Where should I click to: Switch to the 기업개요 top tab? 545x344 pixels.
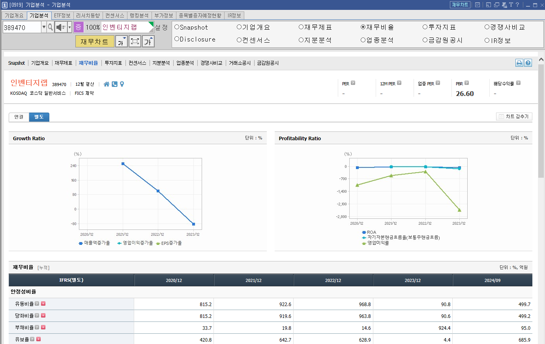point(14,15)
